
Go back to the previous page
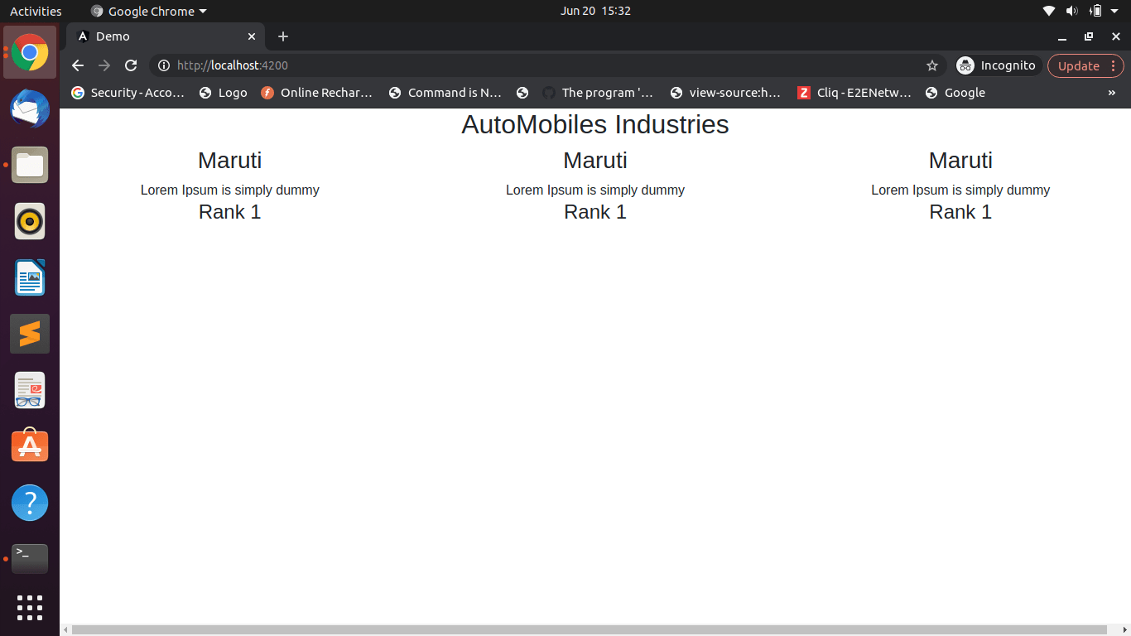(x=78, y=65)
